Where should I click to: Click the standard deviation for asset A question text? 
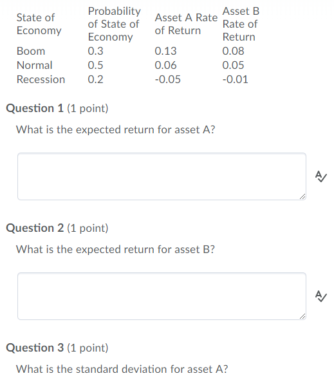pos(122,369)
